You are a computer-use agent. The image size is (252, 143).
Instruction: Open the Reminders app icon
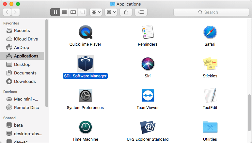(148, 32)
